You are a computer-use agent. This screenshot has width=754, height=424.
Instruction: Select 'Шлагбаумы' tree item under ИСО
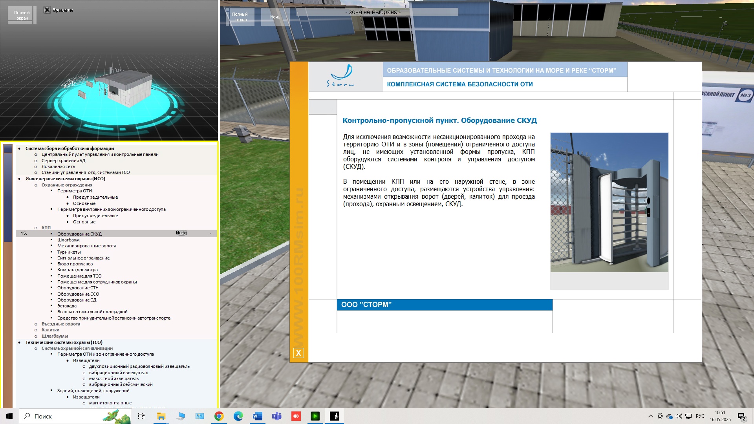click(55, 336)
